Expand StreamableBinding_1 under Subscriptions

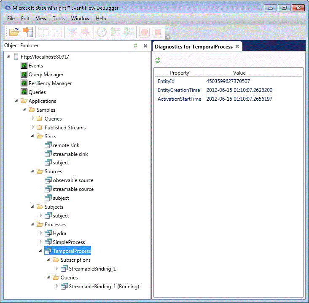click(57, 268)
